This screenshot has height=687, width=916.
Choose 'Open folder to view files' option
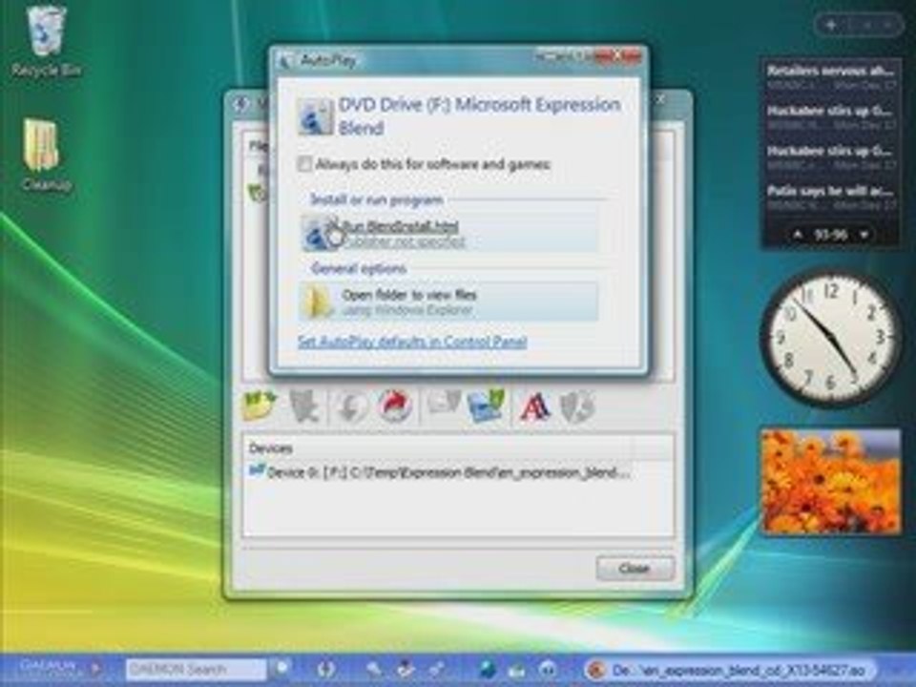(448, 302)
